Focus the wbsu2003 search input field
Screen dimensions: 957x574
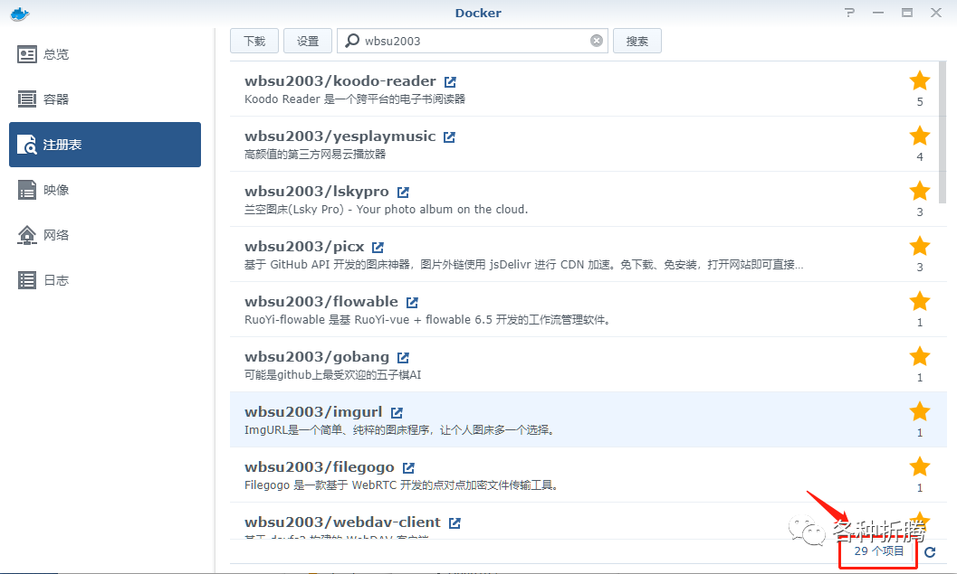(x=473, y=41)
